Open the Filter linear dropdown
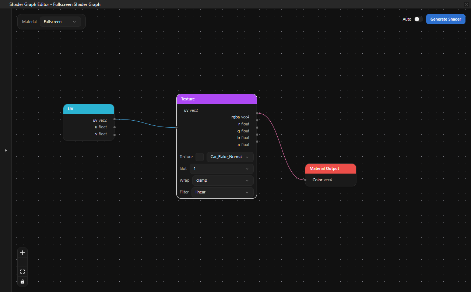The image size is (471, 292). click(x=222, y=192)
